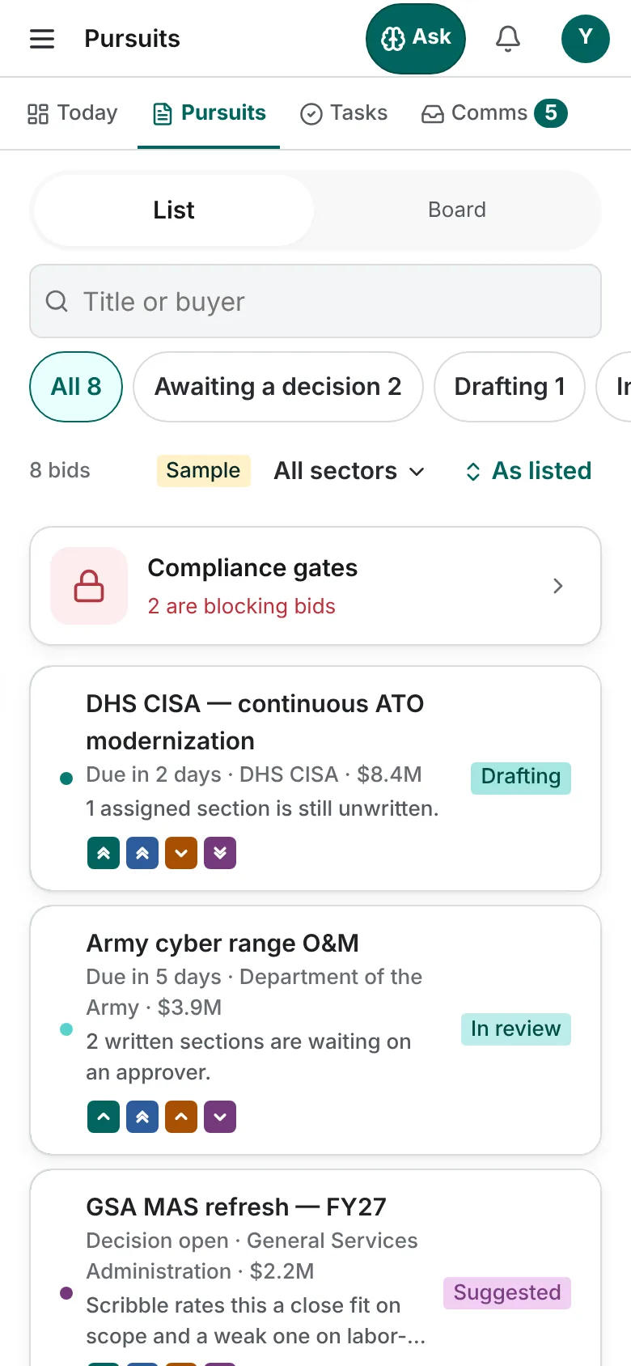Image resolution: width=631 pixels, height=1366 pixels.
Task: Switch to Board view
Action: 457,210
